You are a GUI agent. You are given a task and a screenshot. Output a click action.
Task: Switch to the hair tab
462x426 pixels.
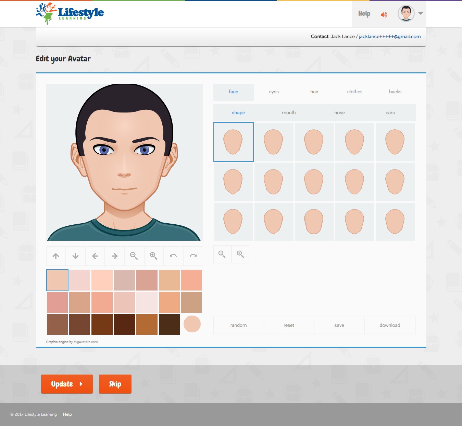pyautogui.click(x=314, y=92)
